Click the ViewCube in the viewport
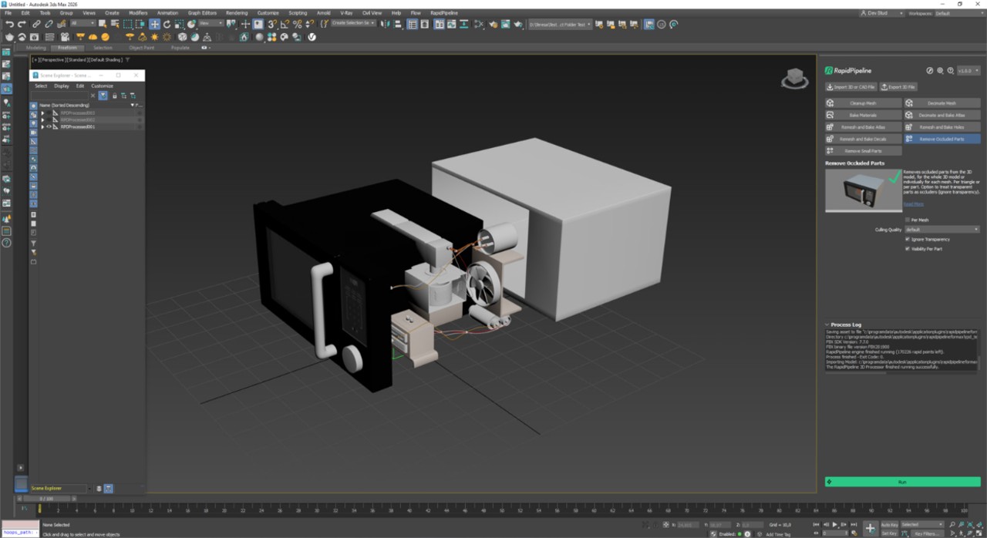The height and width of the screenshot is (538, 987). coord(793,79)
